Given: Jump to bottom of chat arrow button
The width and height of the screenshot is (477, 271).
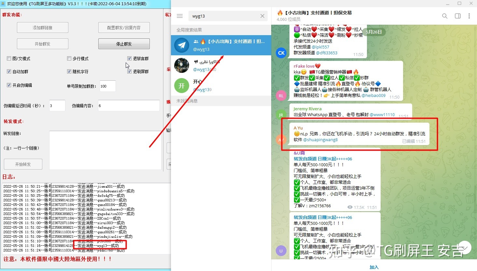Looking at the screenshot, I should point(465,248).
